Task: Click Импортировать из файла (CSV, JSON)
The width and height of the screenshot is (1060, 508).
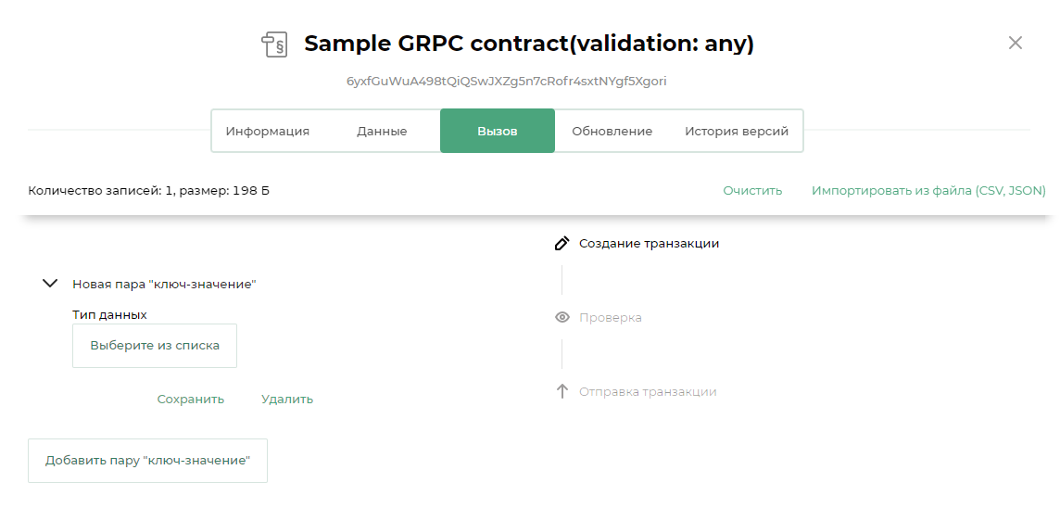Action: [928, 191]
